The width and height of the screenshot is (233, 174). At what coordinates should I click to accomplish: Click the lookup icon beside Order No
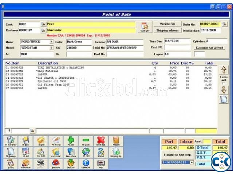[x=225, y=24]
